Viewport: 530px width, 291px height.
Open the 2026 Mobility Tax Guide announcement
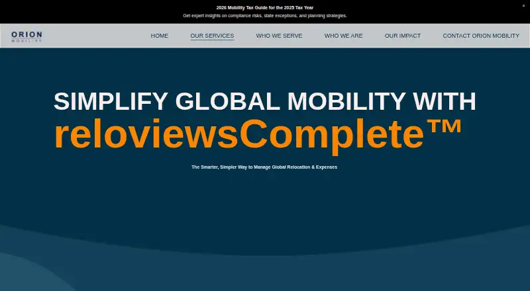265,8
